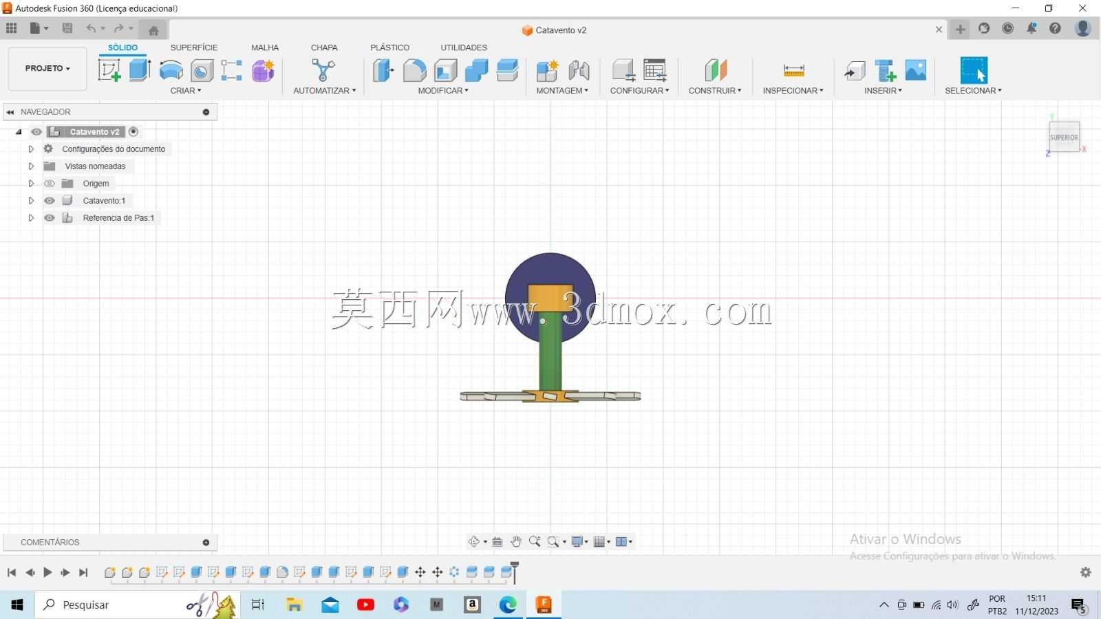This screenshot has width=1101, height=619.
Task: Jump to timeline end
Action: 83,572
